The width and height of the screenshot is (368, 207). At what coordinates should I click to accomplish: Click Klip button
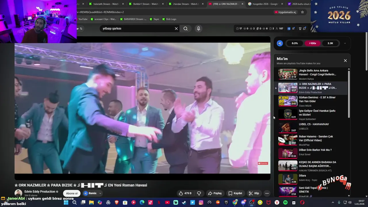[254, 193]
